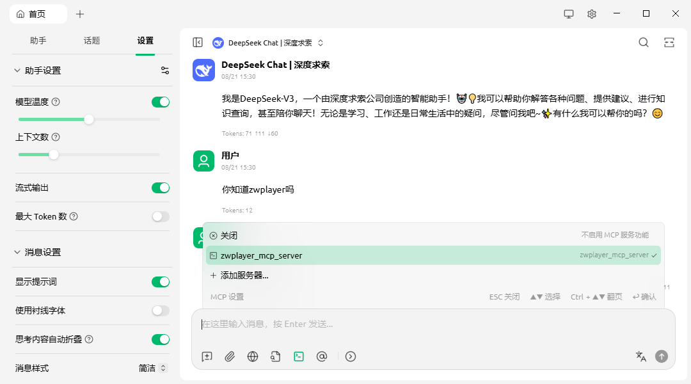This screenshot has width=691, height=384.
Task: Open assistant settings sliders icon
Action: coord(165,70)
